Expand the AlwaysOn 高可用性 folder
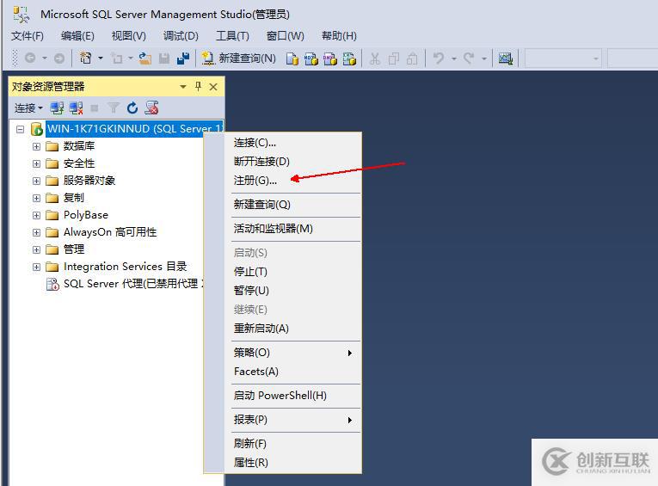Image resolution: width=658 pixels, height=486 pixels. point(36,232)
